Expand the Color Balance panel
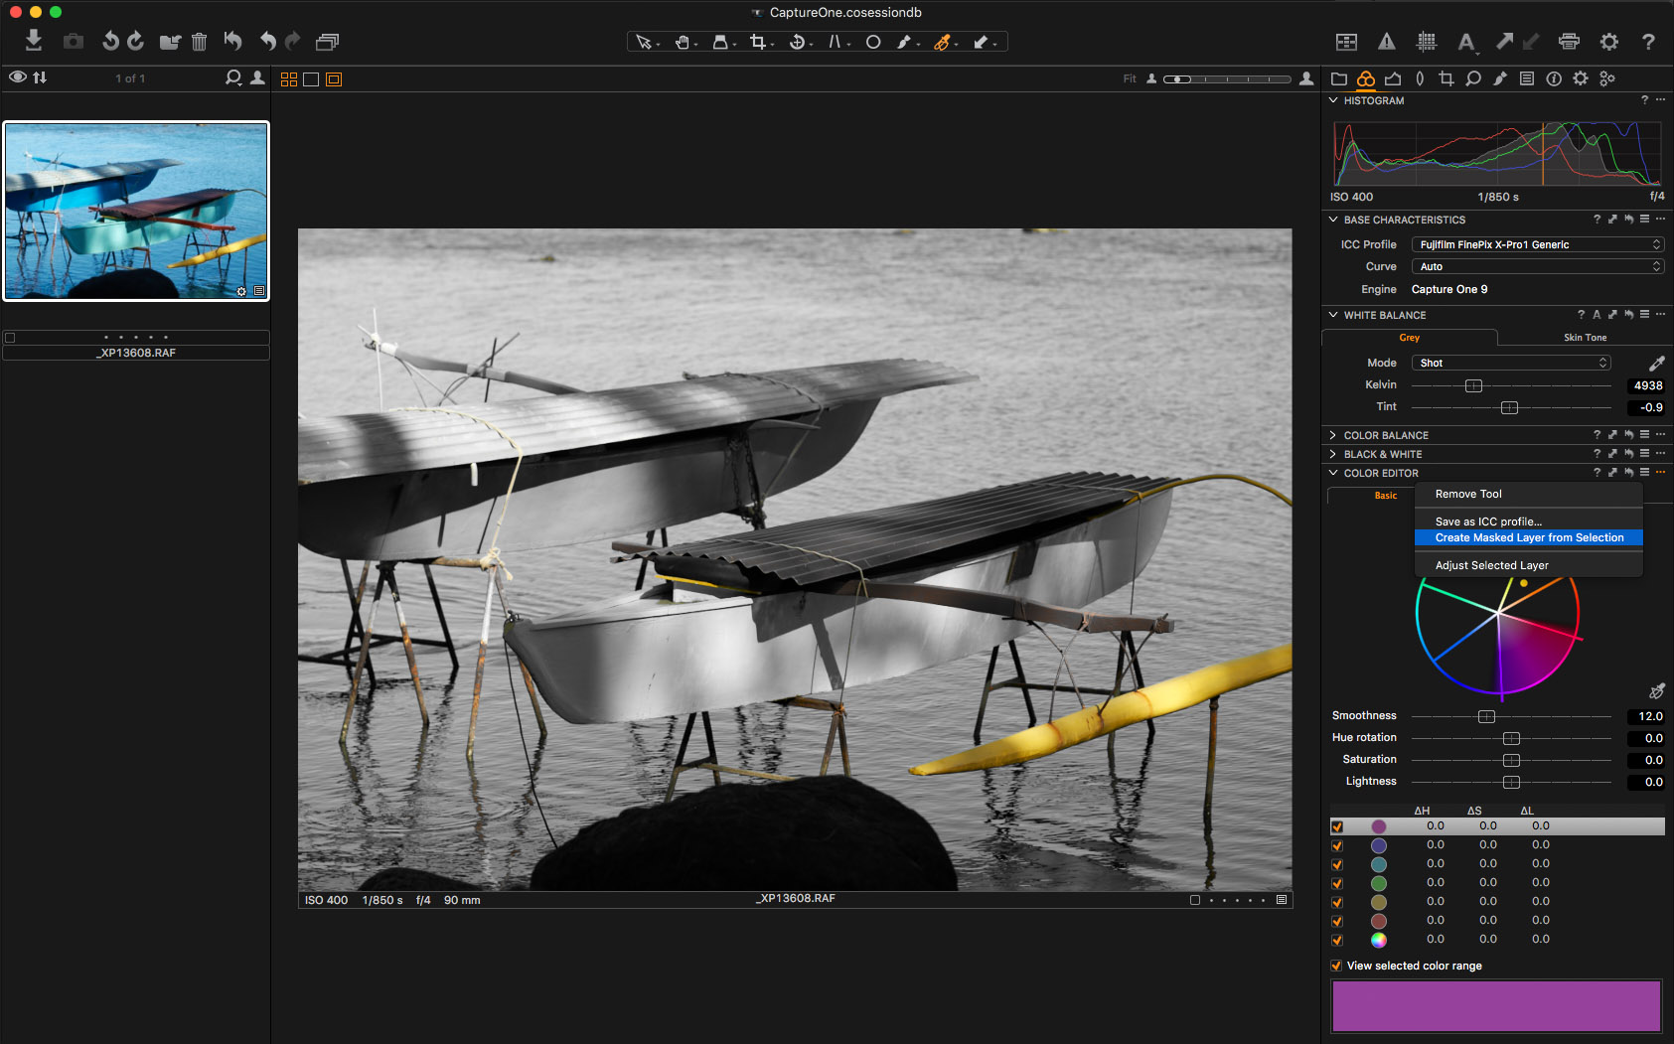The width and height of the screenshot is (1674, 1044). 1333,435
